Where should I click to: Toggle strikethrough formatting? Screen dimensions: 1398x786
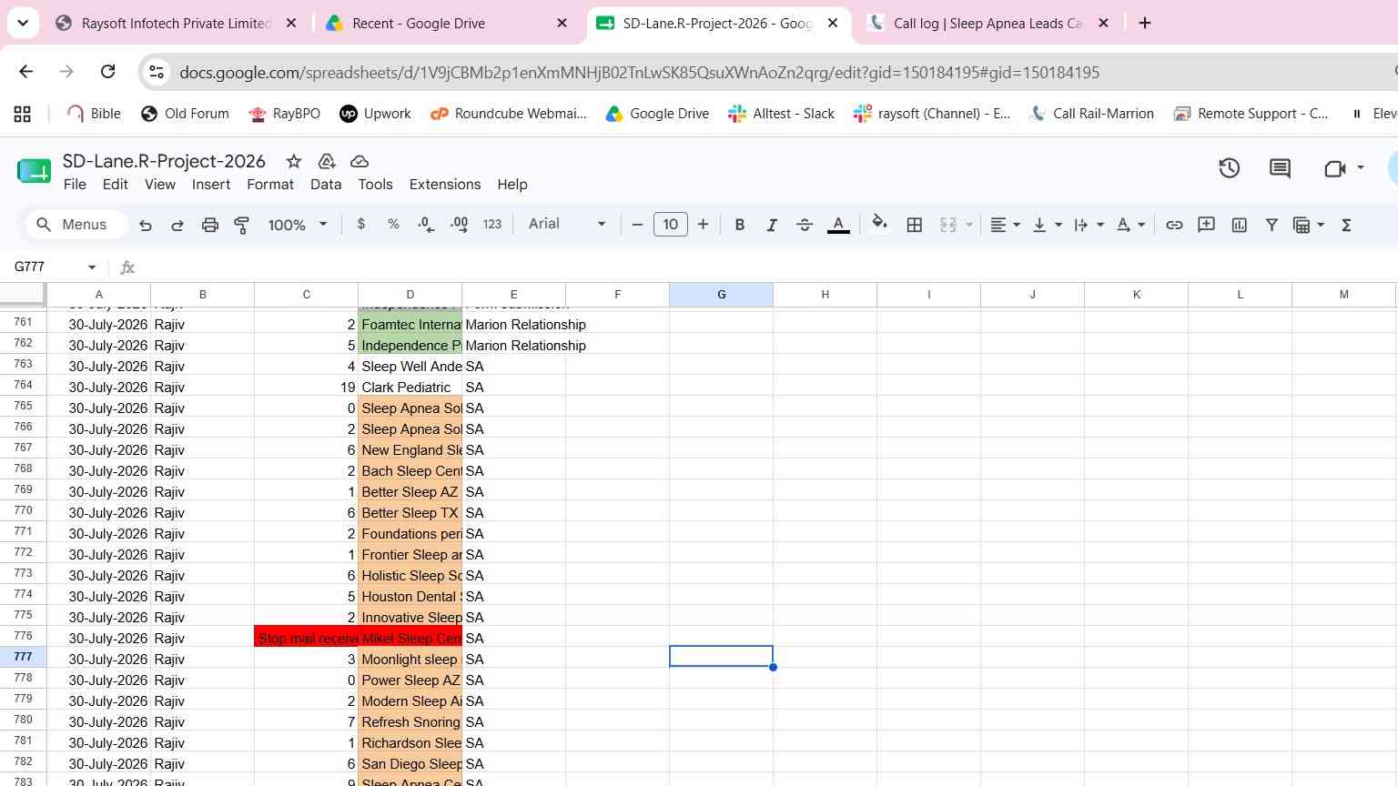[x=805, y=225]
